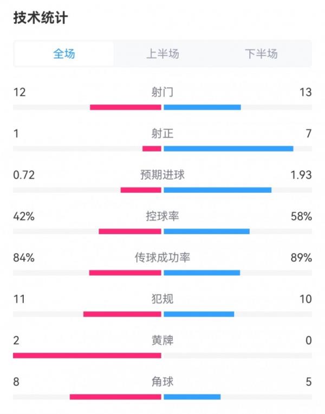Image resolution: width=325 pixels, height=414 pixels.
Task: Select the 角球 stat label
Action: pos(162,382)
